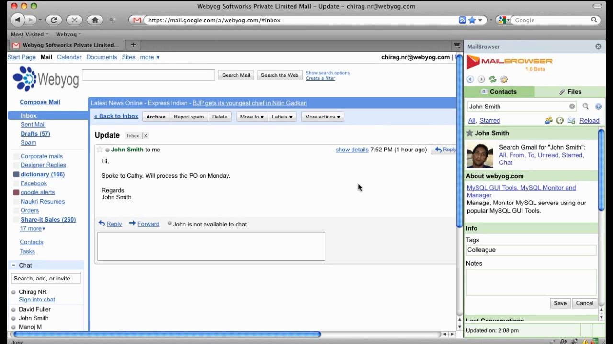The height and width of the screenshot is (344, 613).
Task: Click the Gmail search input field
Action: [148, 75]
